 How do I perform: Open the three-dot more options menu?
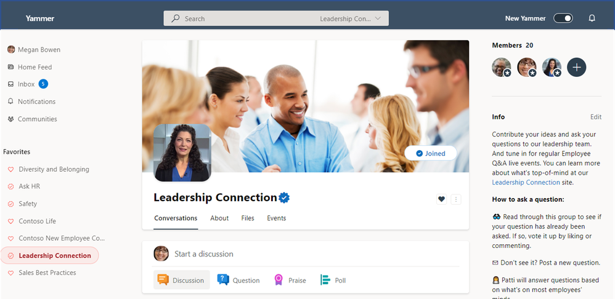click(x=456, y=199)
